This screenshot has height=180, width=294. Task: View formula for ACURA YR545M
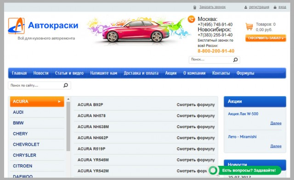pos(196,160)
